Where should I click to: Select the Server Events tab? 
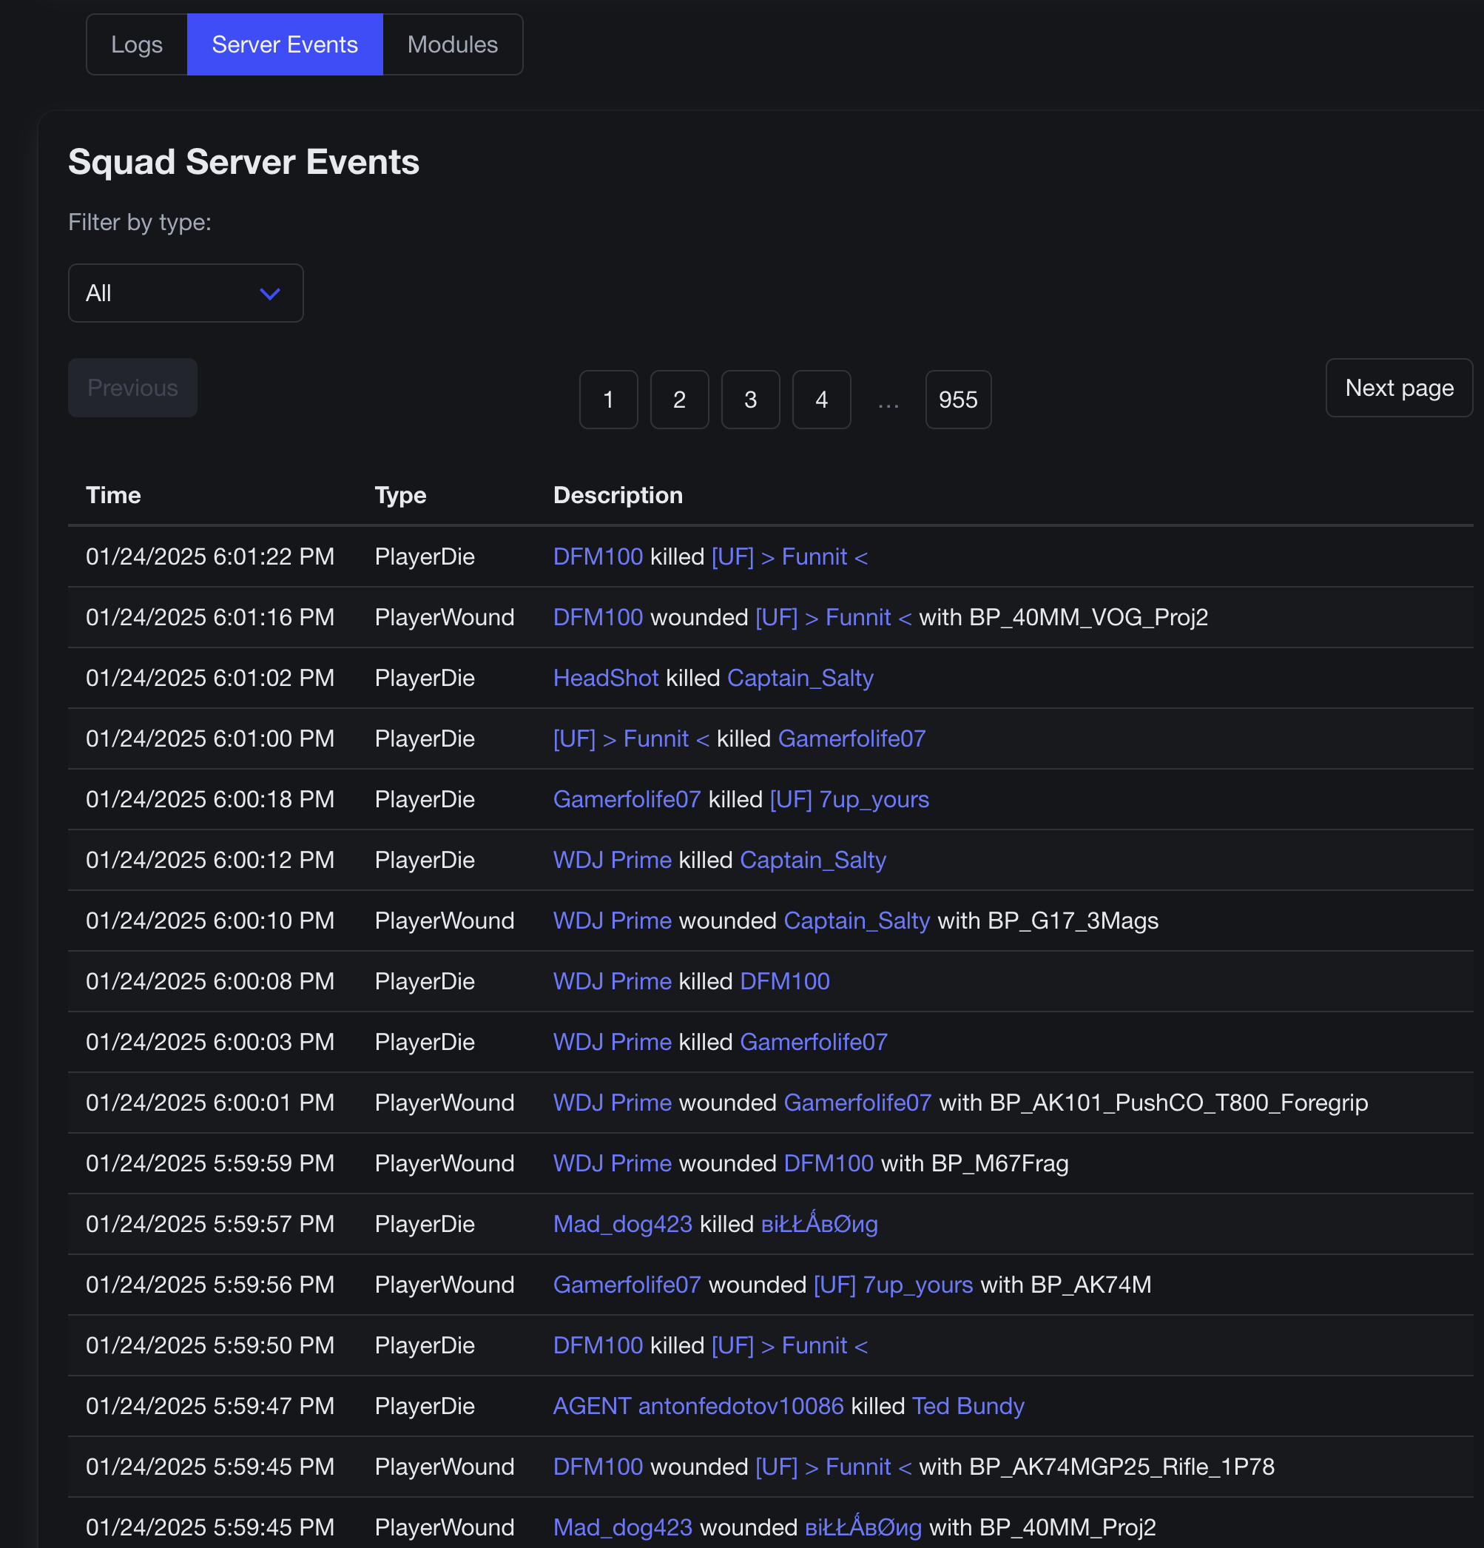tap(284, 44)
